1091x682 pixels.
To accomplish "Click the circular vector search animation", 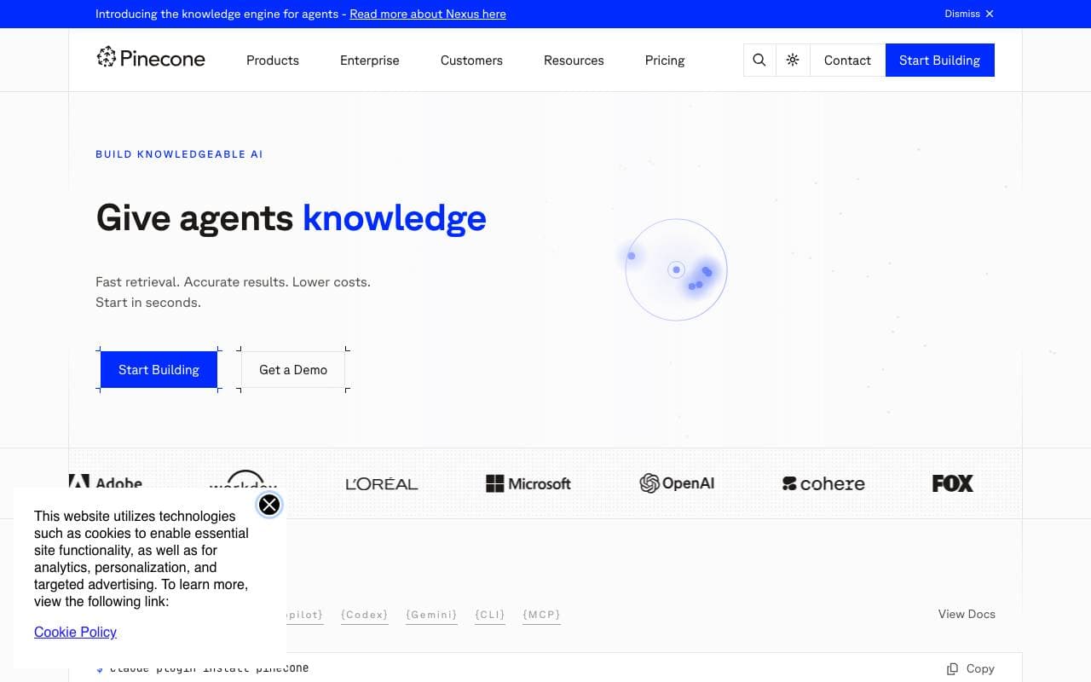I will tap(676, 269).
